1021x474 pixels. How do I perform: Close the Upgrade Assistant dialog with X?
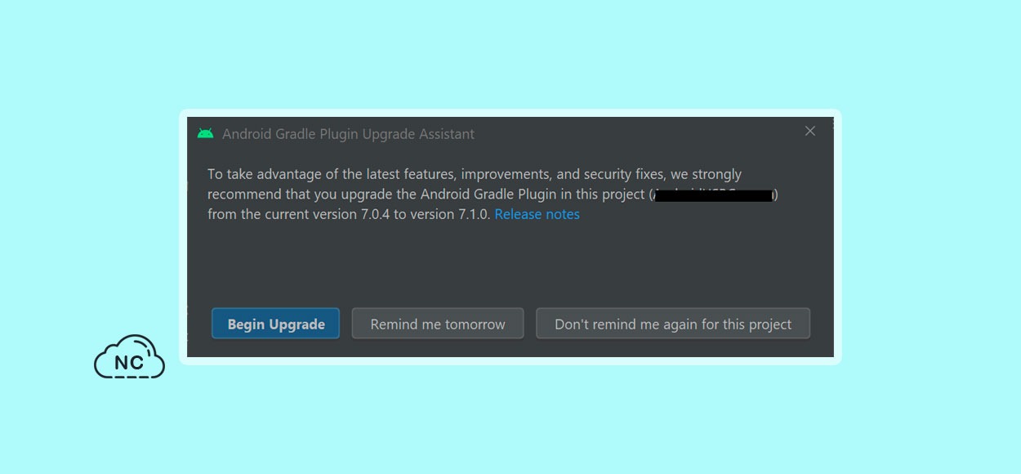point(810,131)
